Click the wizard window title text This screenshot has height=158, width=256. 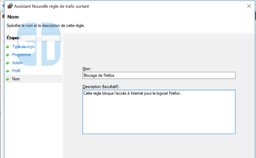[x=52, y=6]
